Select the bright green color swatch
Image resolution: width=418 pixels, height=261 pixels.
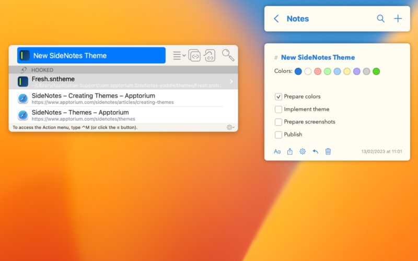tap(376, 72)
